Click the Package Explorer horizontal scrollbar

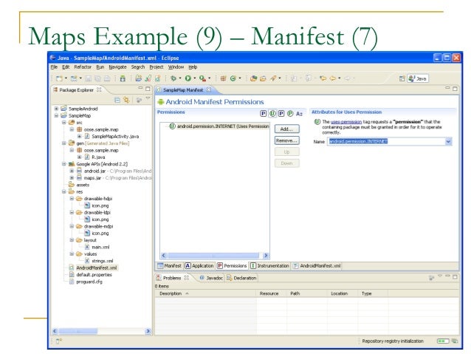point(78,331)
